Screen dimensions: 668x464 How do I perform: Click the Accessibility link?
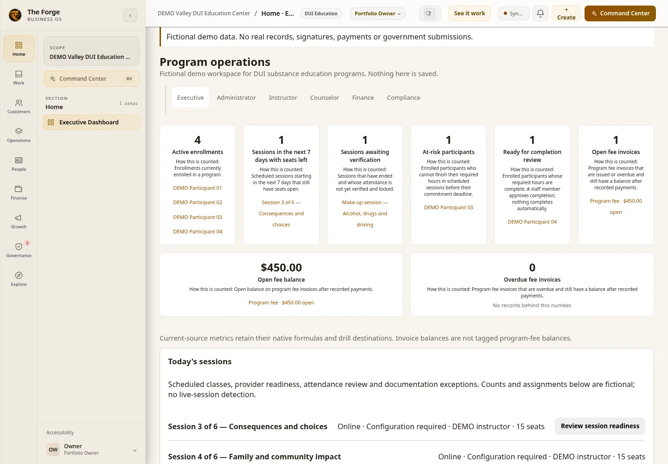pyautogui.click(x=60, y=432)
